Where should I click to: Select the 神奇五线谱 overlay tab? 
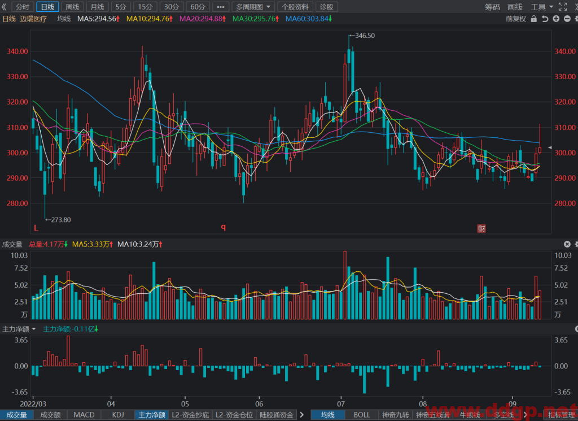tap(433, 415)
